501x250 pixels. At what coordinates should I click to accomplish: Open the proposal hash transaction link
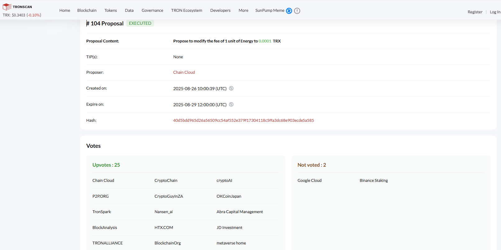[243, 121]
